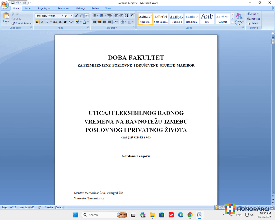275x220 pixels.
Task: Apply strikethrough formatting
Action: (x=55, y=22)
